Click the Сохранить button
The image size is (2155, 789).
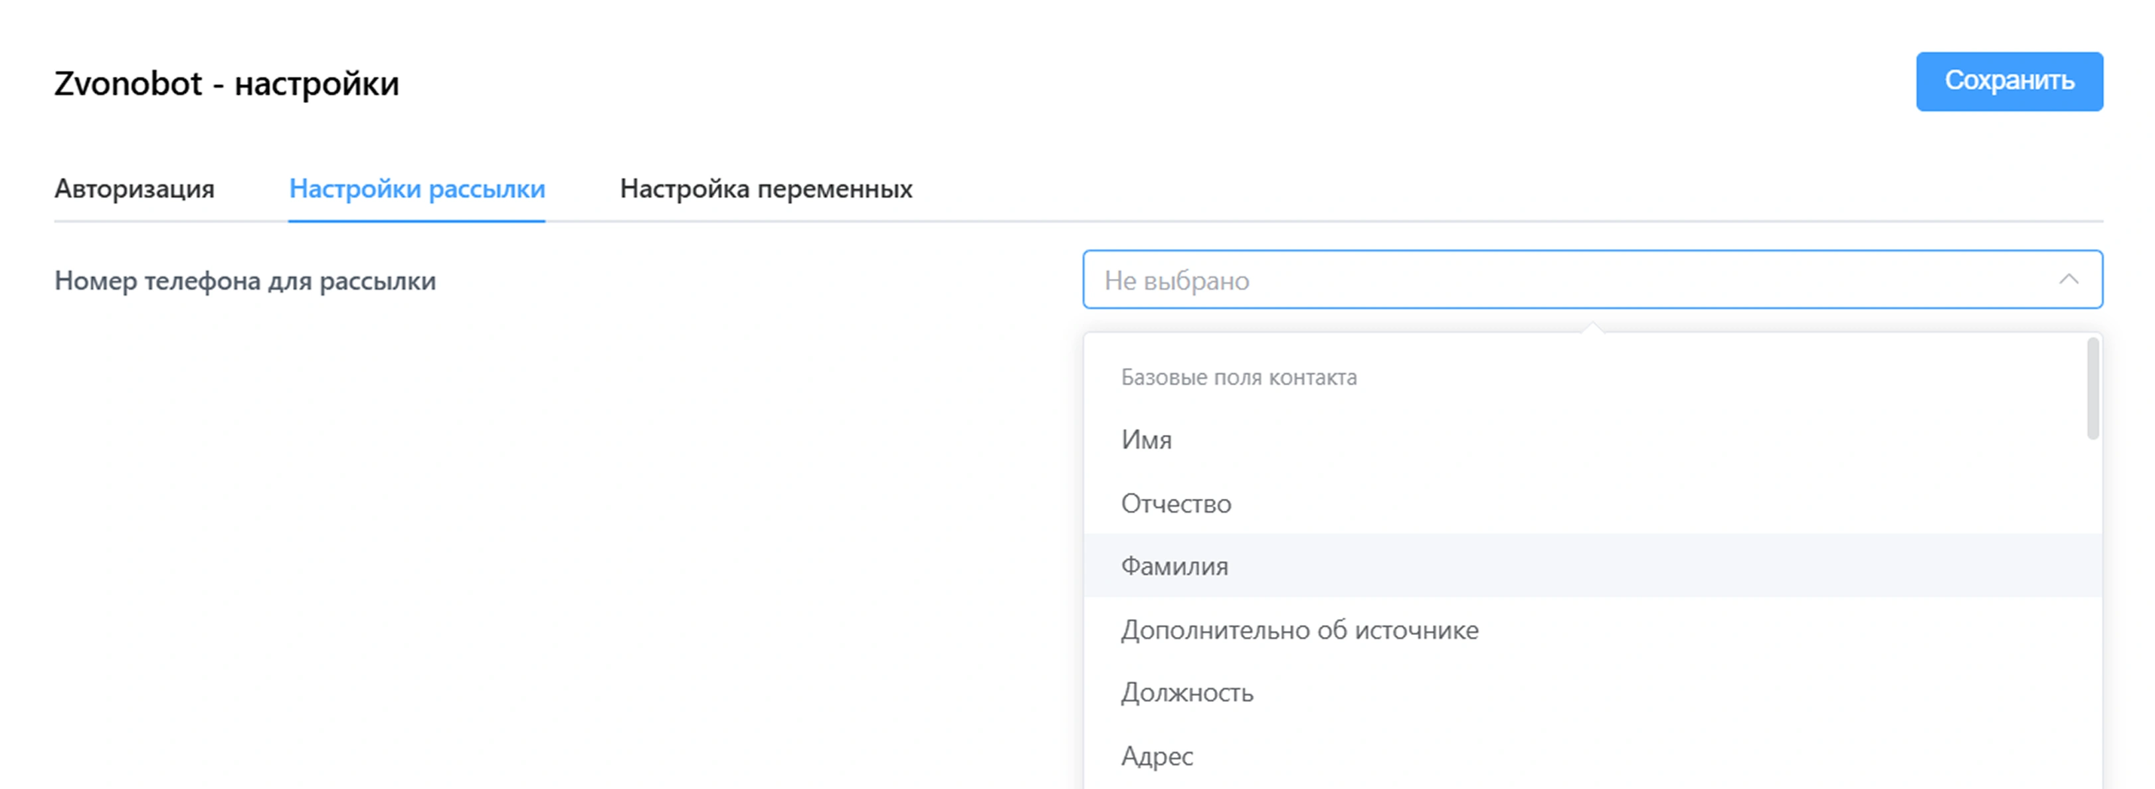point(2009,81)
